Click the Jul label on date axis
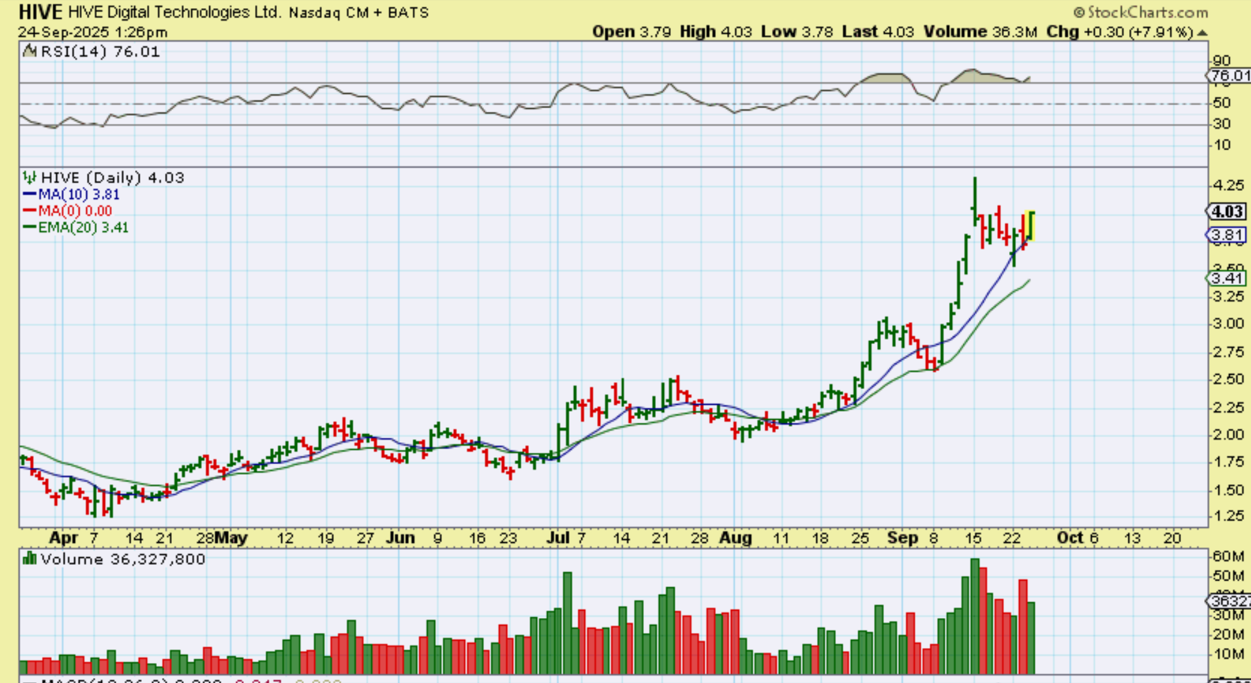The width and height of the screenshot is (1251, 683). (x=558, y=538)
